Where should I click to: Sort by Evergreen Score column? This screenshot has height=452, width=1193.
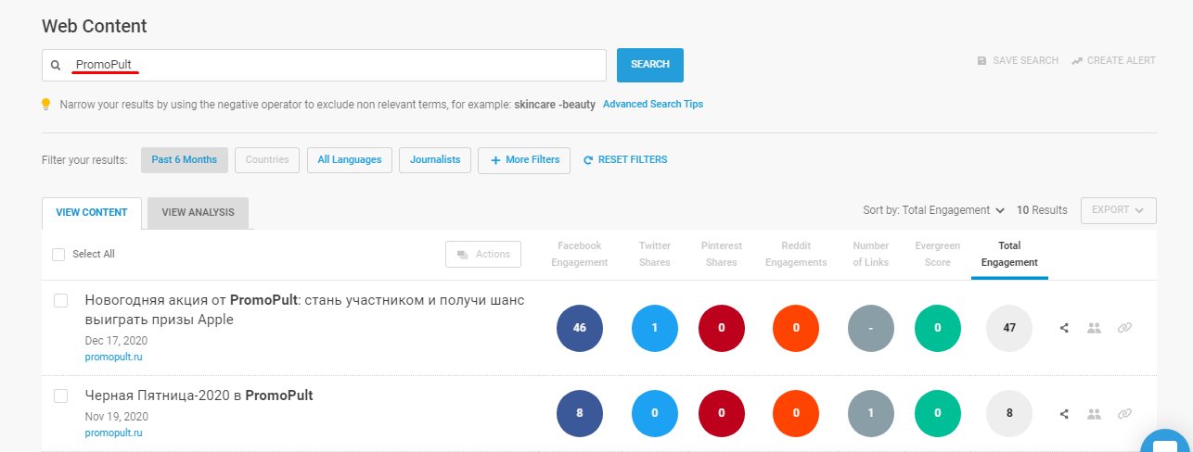(x=938, y=254)
